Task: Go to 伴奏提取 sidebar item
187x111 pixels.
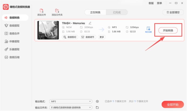Action: click(x=12, y=41)
